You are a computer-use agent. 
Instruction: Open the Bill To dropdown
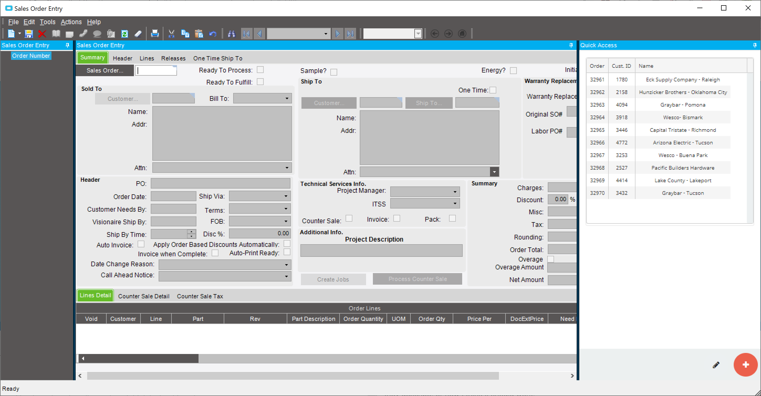[x=287, y=98]
